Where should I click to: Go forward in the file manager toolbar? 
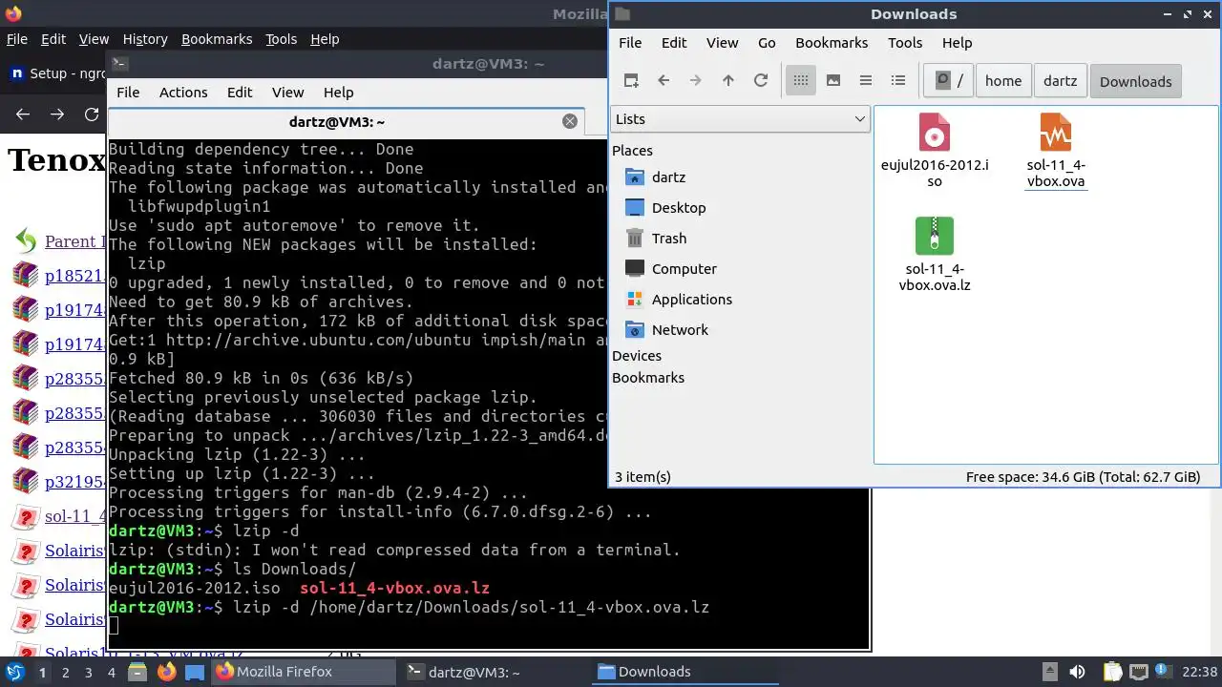(696, 81)
